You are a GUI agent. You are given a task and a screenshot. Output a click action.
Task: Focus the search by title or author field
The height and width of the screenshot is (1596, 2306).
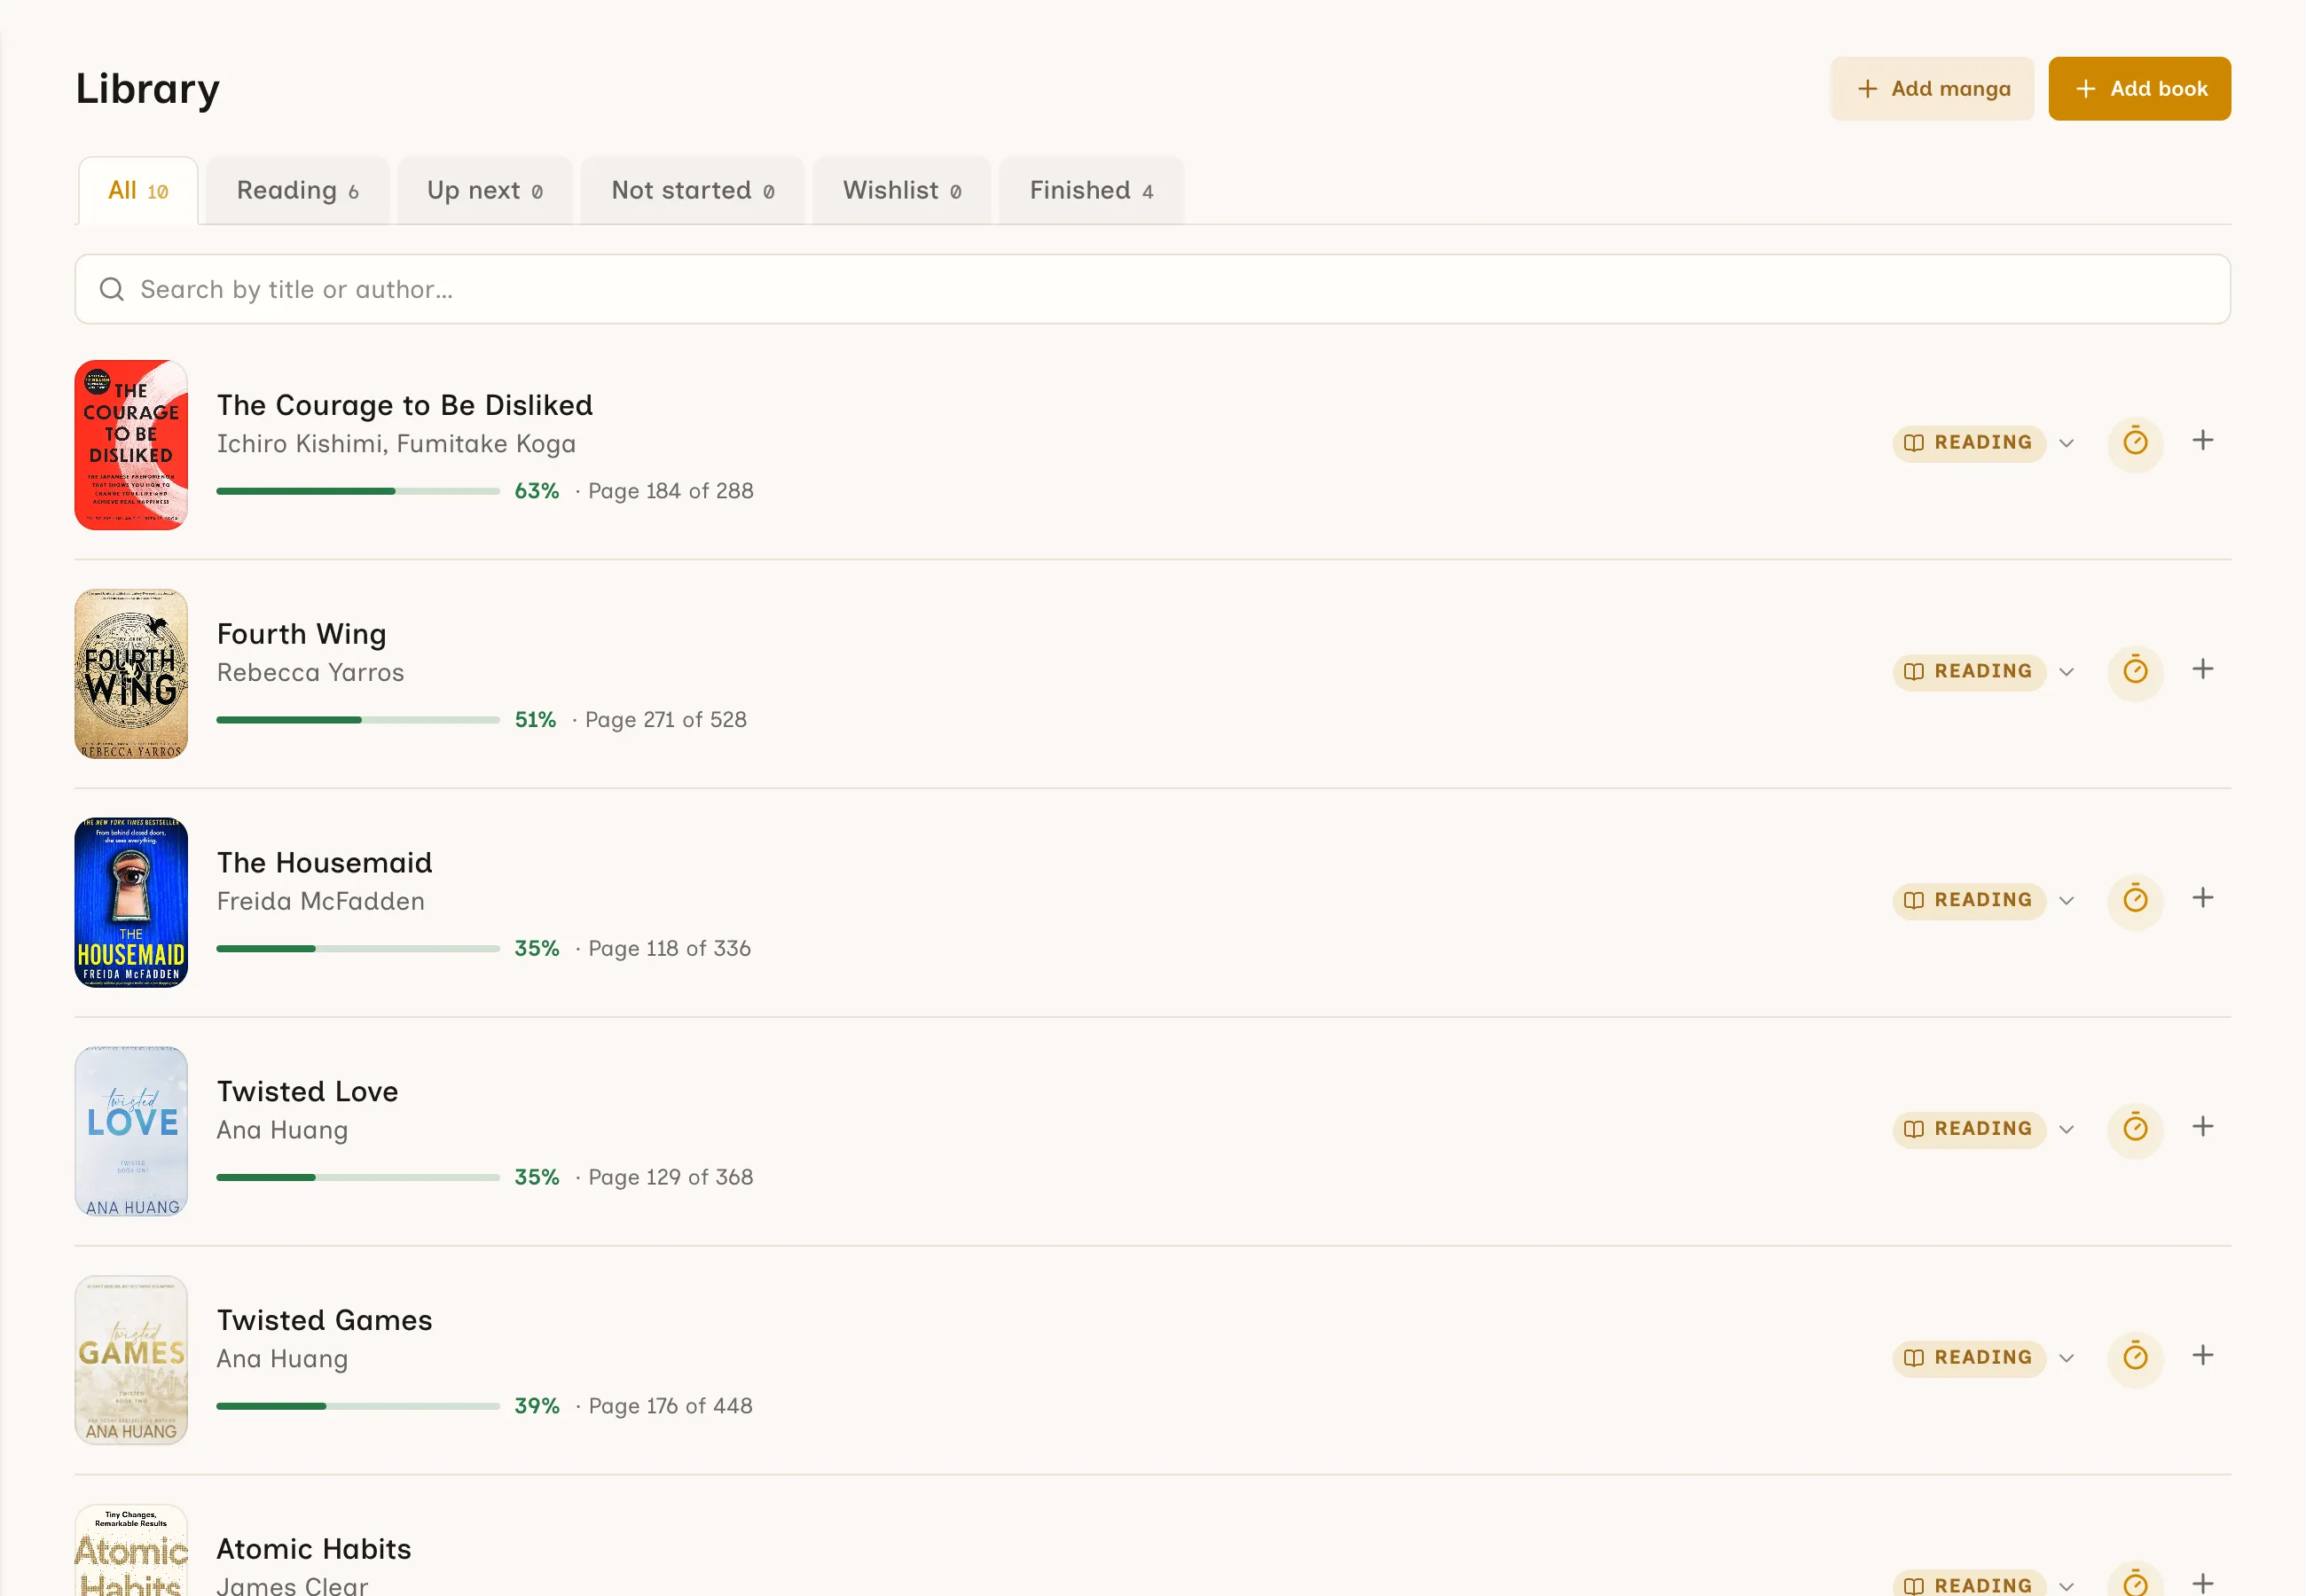1152,290
